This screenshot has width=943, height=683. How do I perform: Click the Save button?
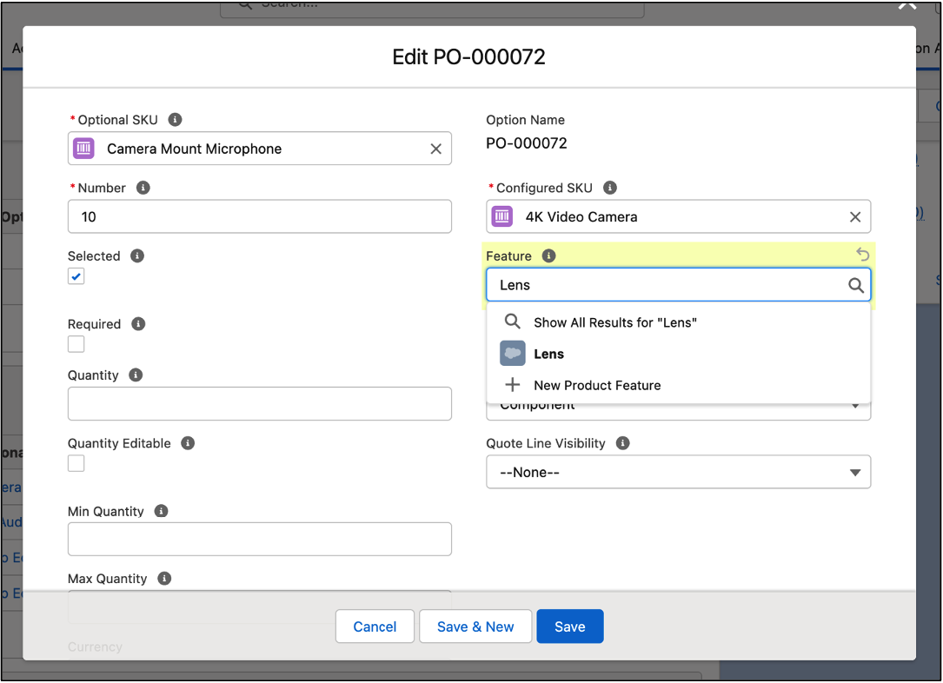[569, 626]
